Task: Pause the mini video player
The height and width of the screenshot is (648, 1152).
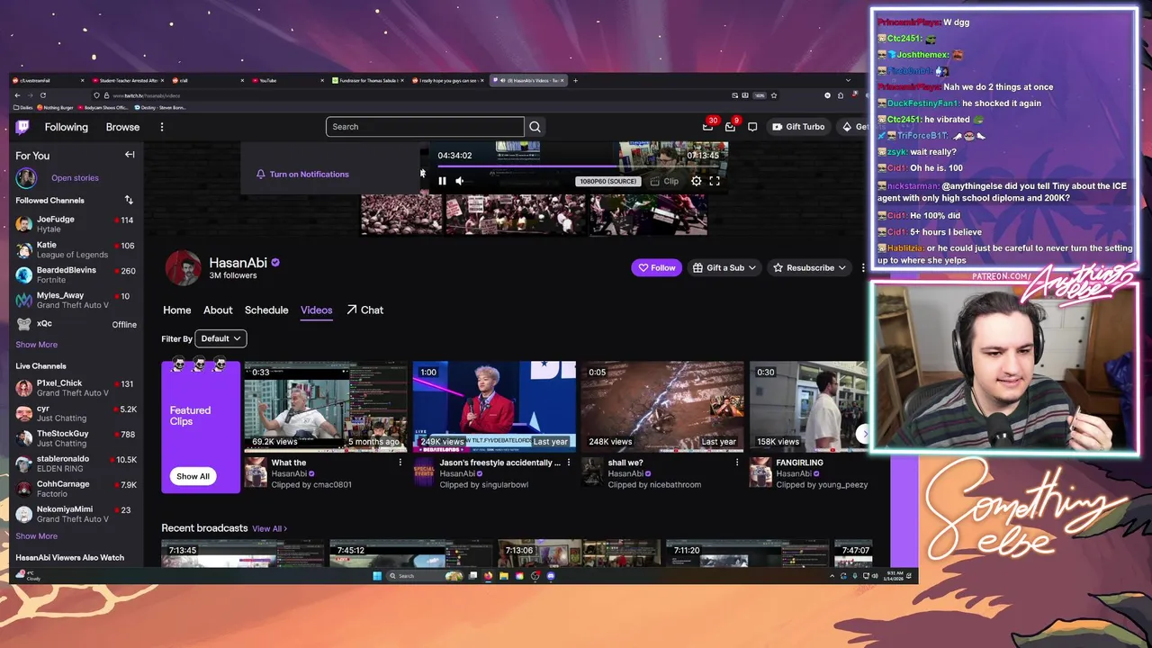Action: click(442, 181)
